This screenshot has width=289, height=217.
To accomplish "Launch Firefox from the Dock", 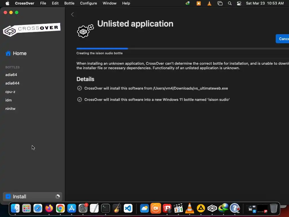I will click(49, 209).
